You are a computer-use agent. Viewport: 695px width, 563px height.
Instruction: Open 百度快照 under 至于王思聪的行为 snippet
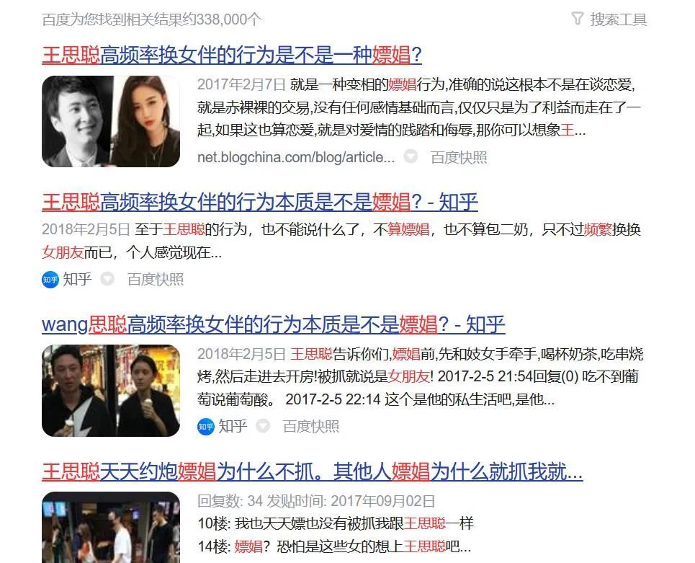[155, 280]
